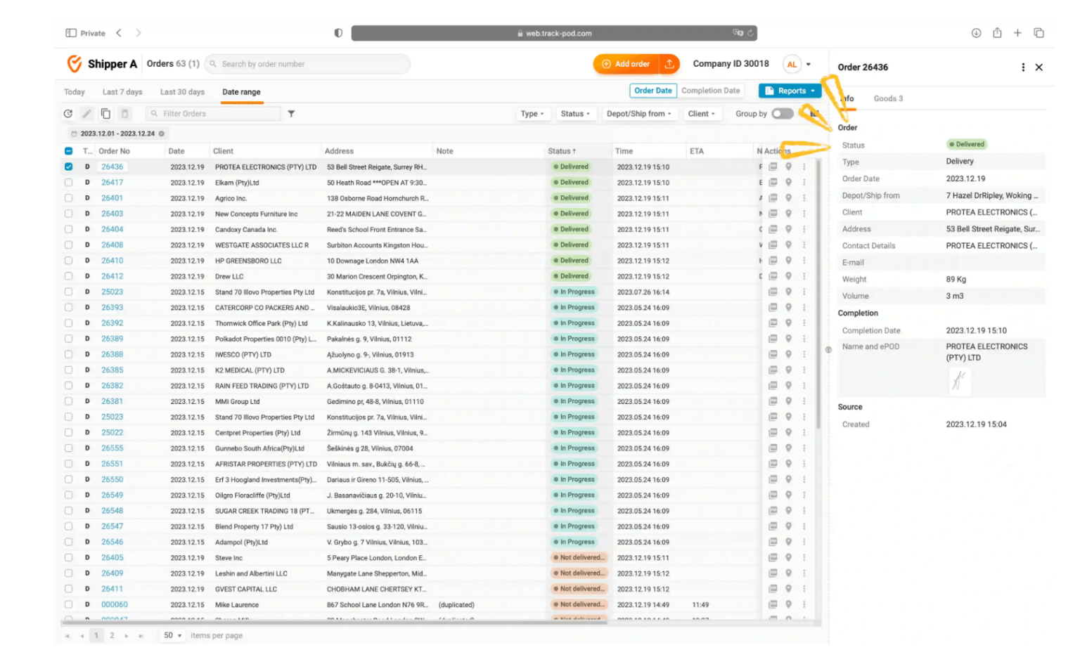Open the PDF document icon for order 26436
Viewport: 1080px width, 650px height.
[773, 167]
